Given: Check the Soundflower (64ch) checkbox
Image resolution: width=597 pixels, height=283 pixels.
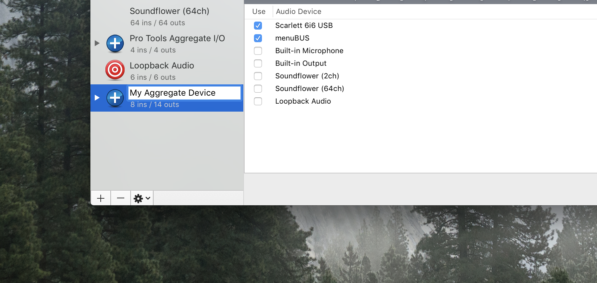Looking at the screenshot, I should pos(258,89).
